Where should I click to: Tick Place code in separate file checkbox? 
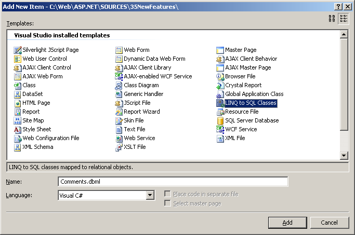coord(167,194)
